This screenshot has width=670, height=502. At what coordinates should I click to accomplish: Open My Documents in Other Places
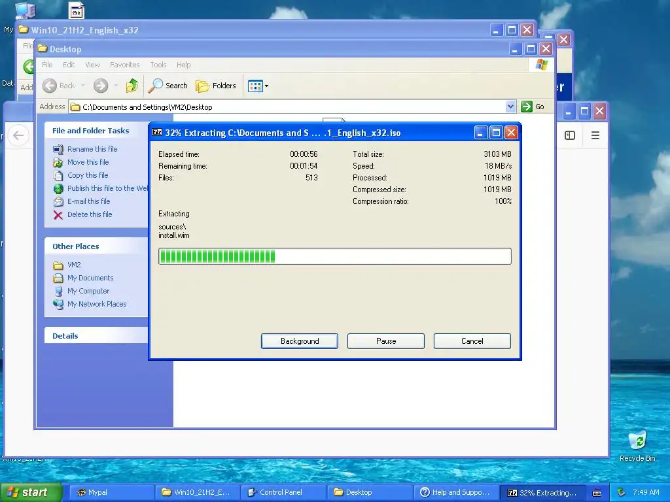pos(90,278)
